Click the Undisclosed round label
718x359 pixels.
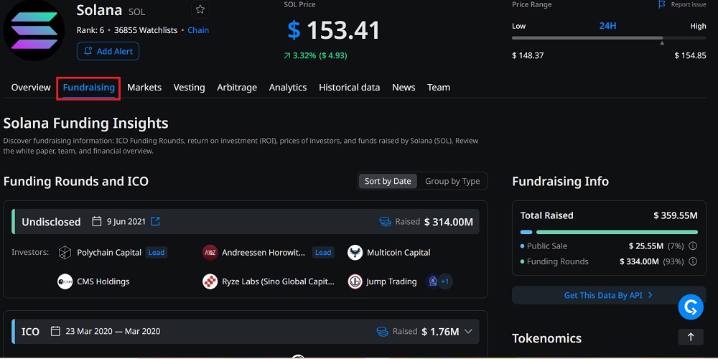51,222
